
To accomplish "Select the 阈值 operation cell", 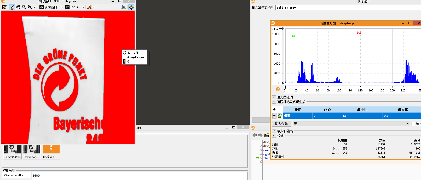I will tap(298, 116).
